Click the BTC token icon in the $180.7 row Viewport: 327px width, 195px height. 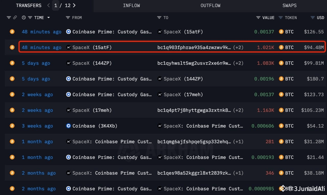tap(281, 79)
